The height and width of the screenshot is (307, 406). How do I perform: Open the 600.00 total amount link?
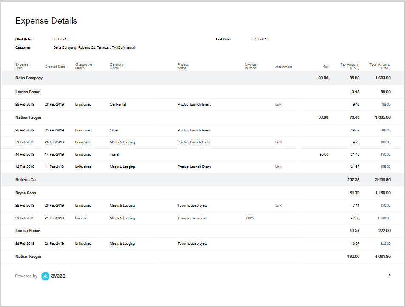coord(385,130)
